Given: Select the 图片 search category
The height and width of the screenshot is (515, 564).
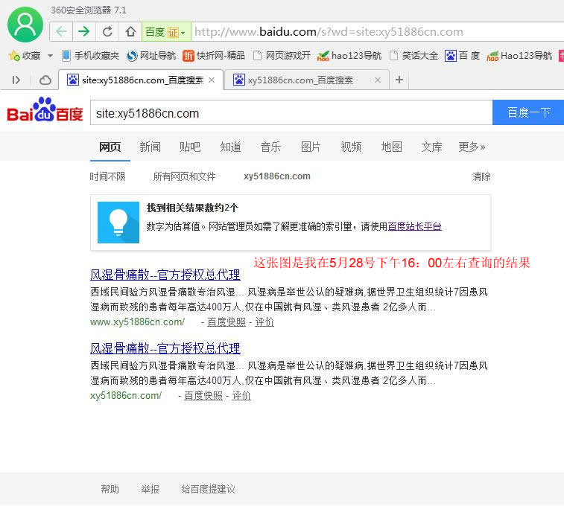Looking at the screenshot, I should [x=311, y=147].
